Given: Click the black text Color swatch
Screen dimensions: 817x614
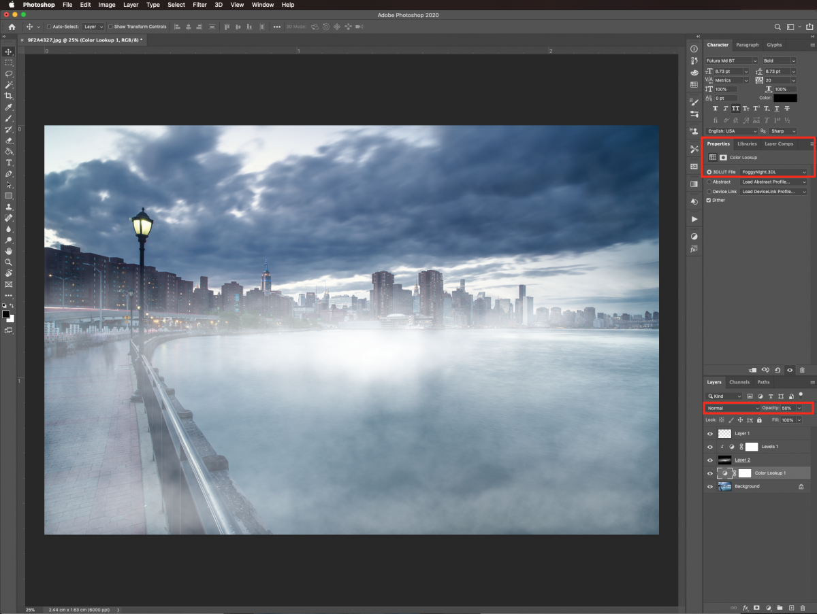Looking at the screenshot, I should point(785,98).
